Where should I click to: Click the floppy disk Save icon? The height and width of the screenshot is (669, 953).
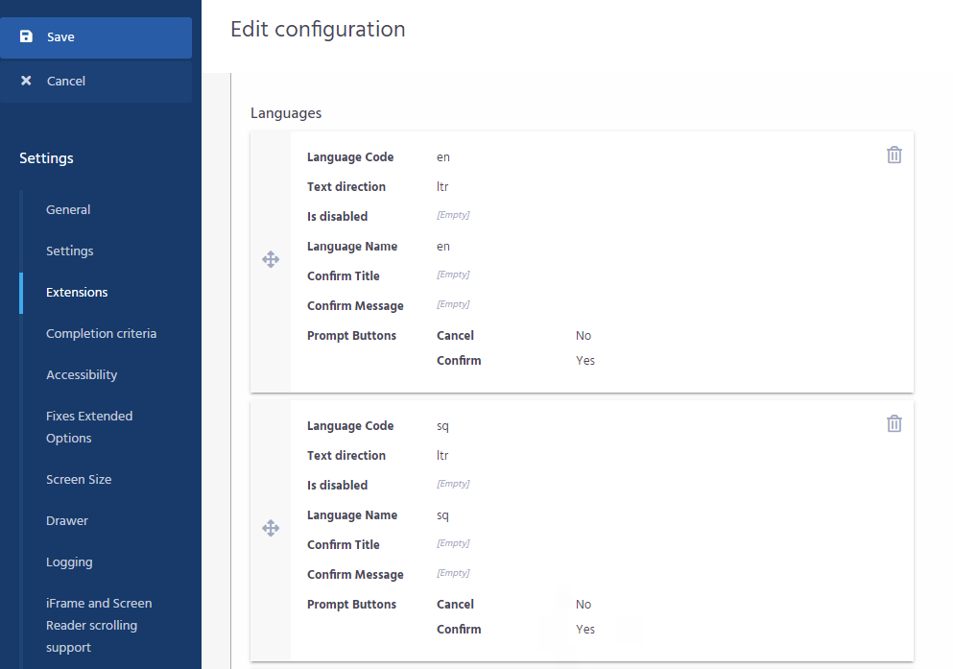coord(27,36)
